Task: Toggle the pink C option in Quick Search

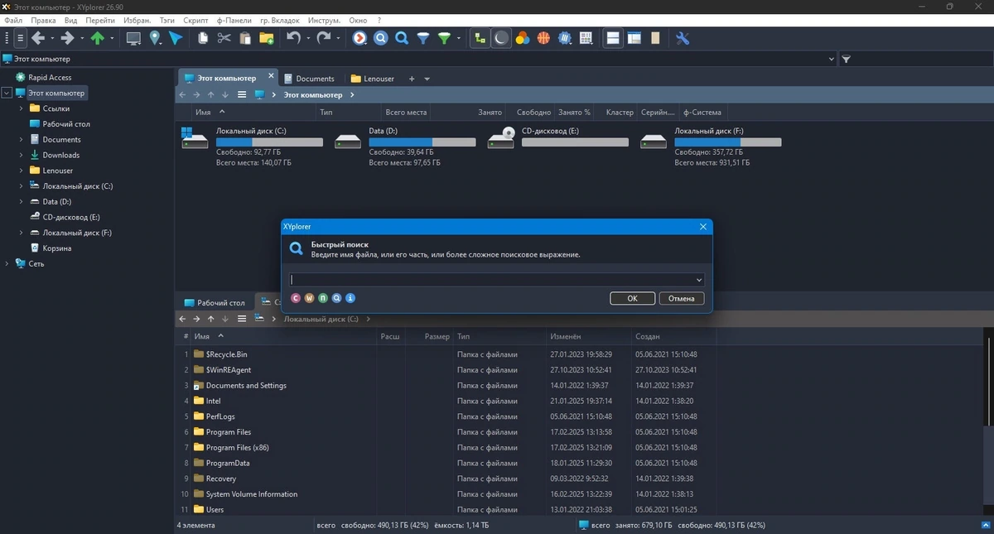Action: point(296,298)
